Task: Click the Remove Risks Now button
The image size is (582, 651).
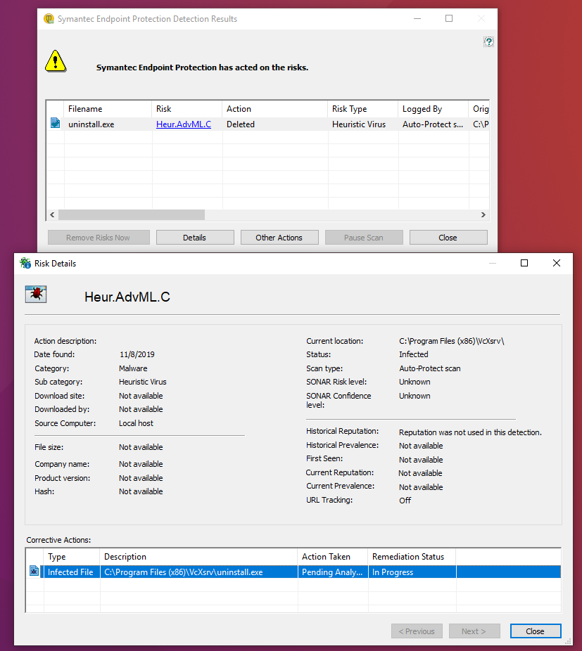Action: (x=99, y=238)
